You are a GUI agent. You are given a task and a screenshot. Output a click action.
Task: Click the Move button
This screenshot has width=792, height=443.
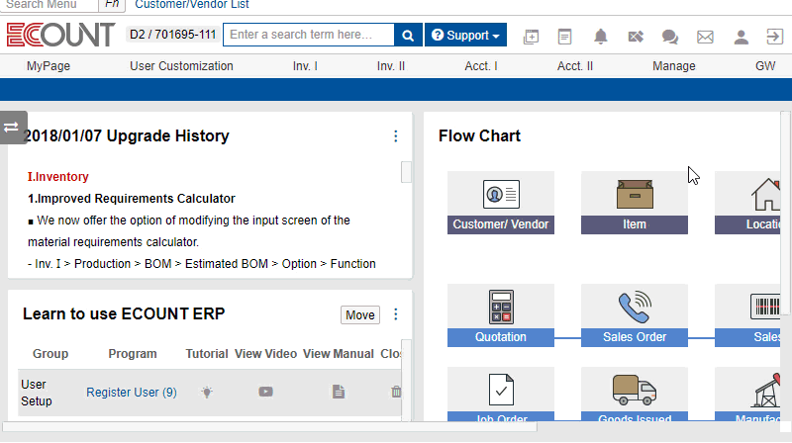(x=360, y=314)
